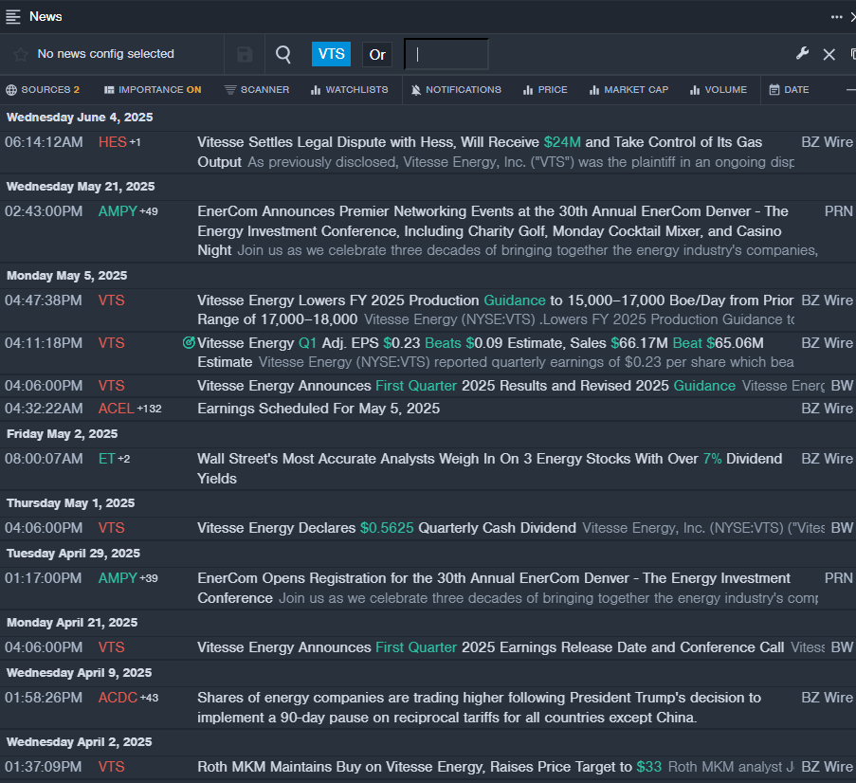This screenshot has height=783, width=856.
Task: Click the AMPY +49 ticker tag
Action: tap(128, 211)
